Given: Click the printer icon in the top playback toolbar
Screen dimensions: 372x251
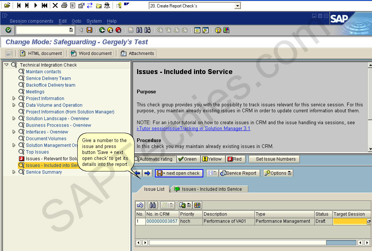Looking at the screenshot, I should [64, 6].
